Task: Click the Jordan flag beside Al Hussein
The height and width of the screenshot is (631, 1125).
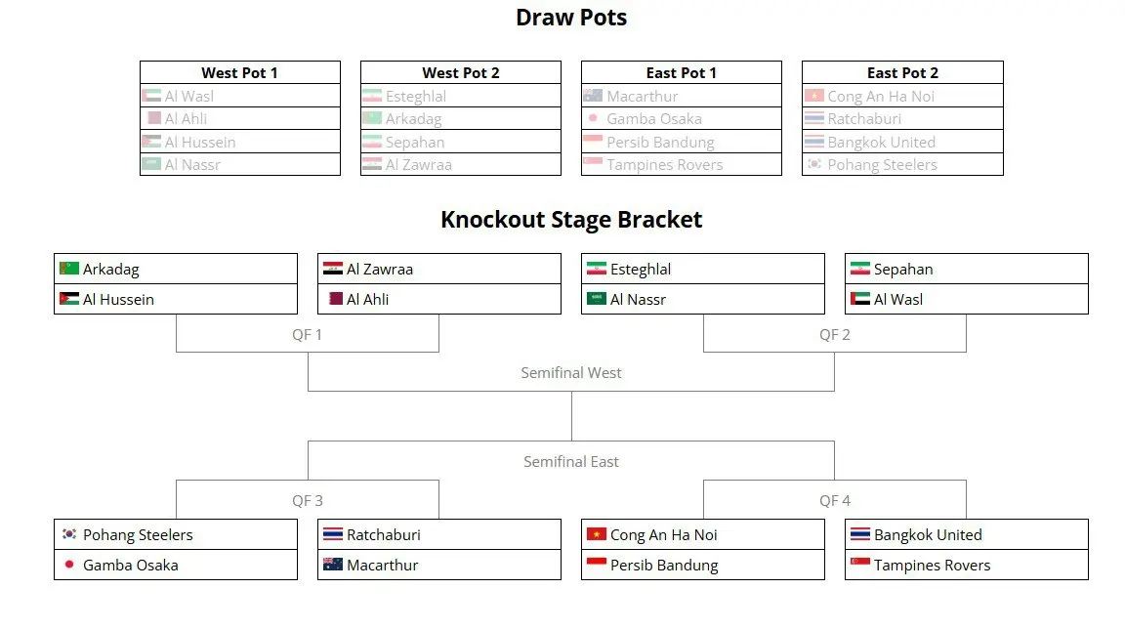Action: click(69, 299)
